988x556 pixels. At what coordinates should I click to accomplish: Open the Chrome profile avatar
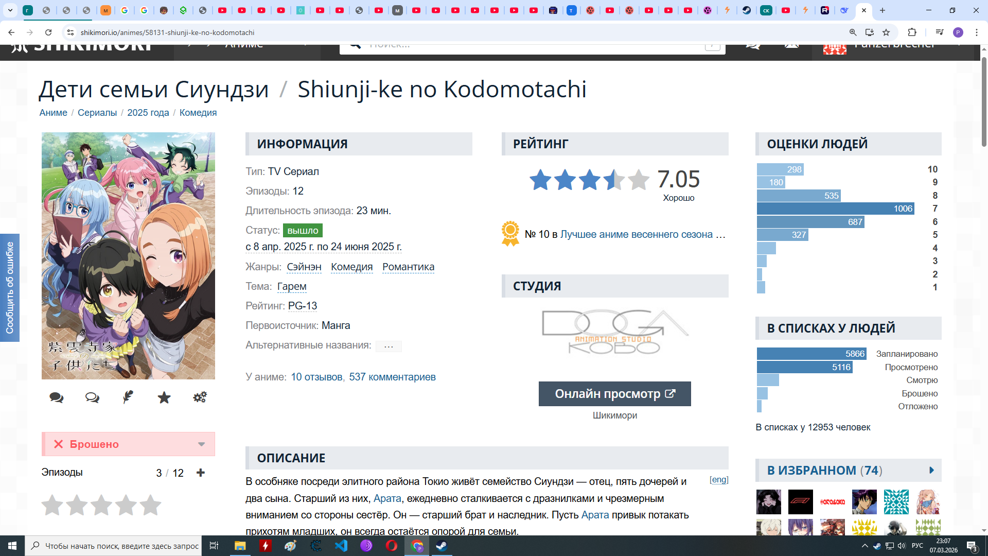point(958,32)
